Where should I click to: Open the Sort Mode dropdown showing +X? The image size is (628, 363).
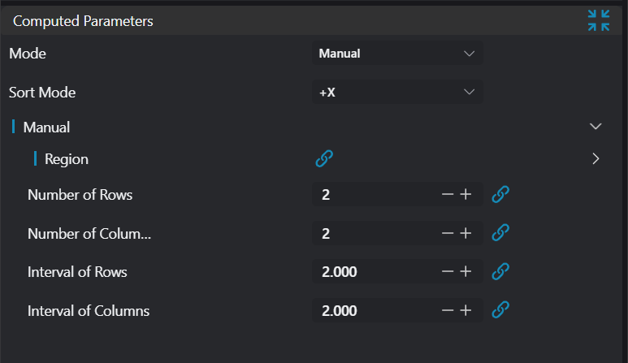(x=397, y=92)
